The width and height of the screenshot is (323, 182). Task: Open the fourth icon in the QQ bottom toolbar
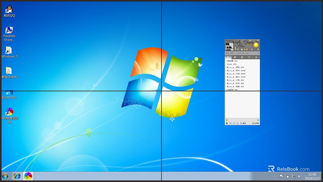(237, 123)
